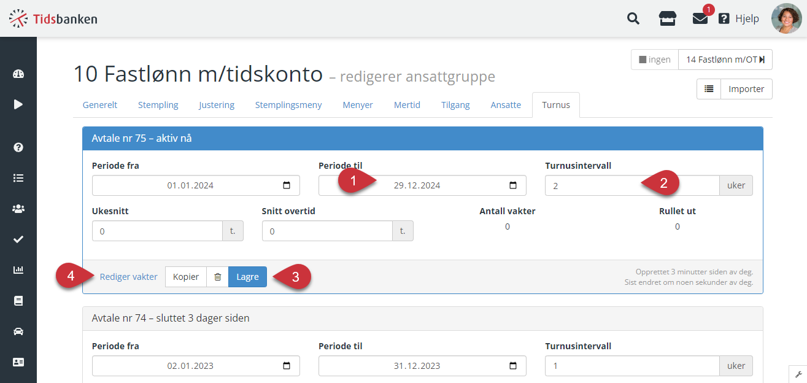807x383 pixels.
Task: Delete agreement 75 with trash icon
Action: pyautogui.click(x=217, y=277)
